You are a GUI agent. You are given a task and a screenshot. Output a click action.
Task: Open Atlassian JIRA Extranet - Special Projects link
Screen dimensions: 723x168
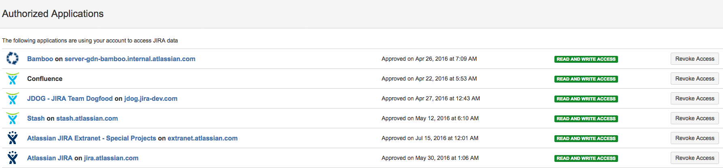[x=91, y=138]
